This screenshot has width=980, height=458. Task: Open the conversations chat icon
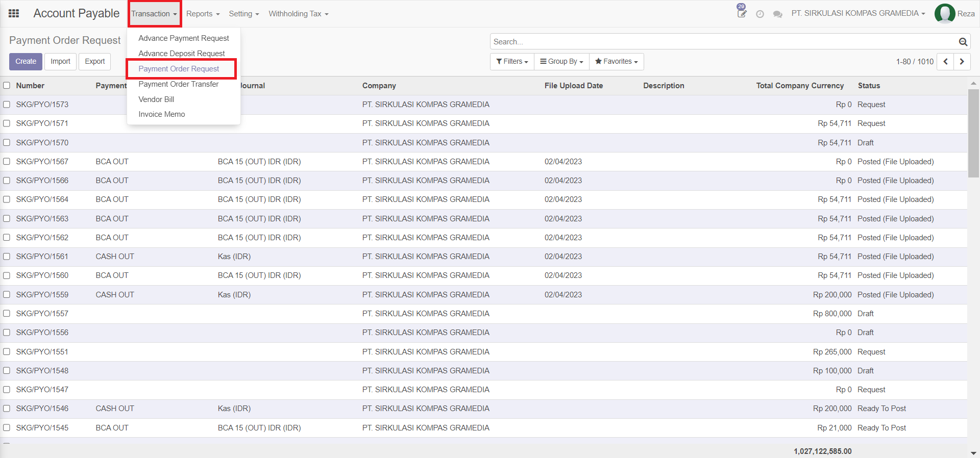(778, 14)
